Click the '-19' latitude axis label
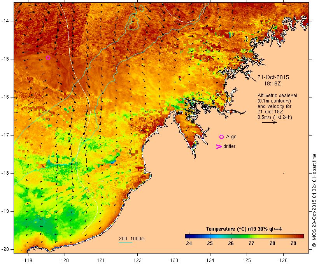The height and width of the screenshot is (264, 319). pos(5,211)
